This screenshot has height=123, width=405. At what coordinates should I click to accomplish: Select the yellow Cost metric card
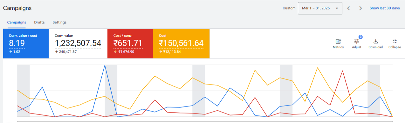(181, 44)
